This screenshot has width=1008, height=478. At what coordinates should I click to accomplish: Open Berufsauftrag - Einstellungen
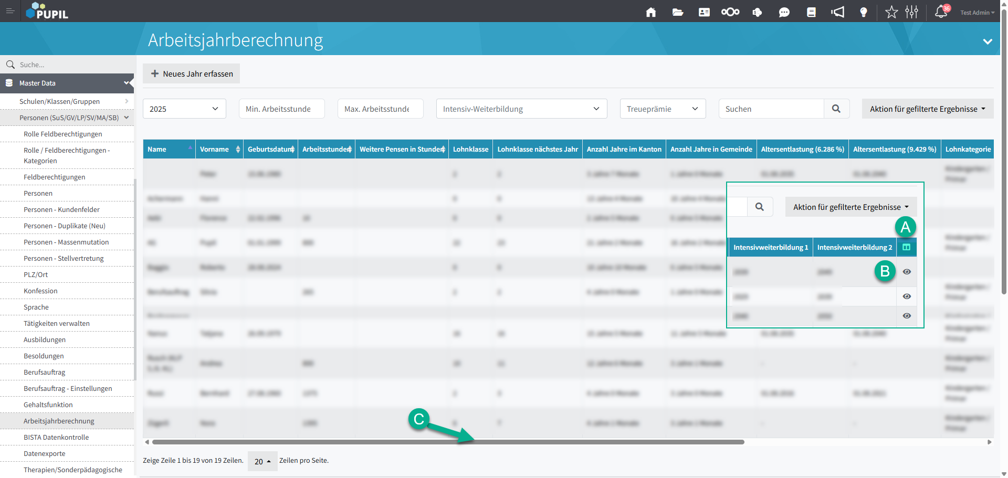(x=68, y=388)
